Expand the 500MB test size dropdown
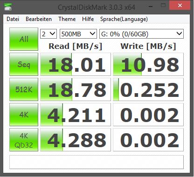The height and width of the screenshot is (177, 194). 78,34
